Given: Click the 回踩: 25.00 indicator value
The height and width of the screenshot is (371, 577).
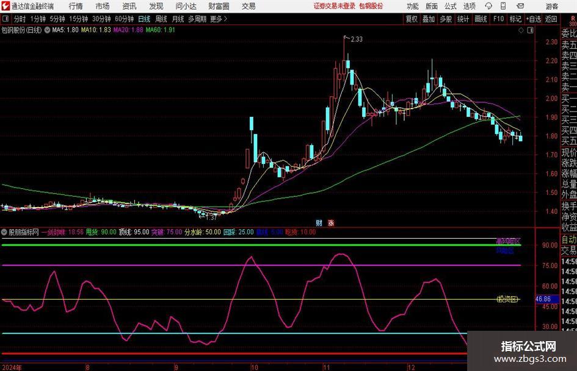Looking at the screenshot, I should pos(239,232).
